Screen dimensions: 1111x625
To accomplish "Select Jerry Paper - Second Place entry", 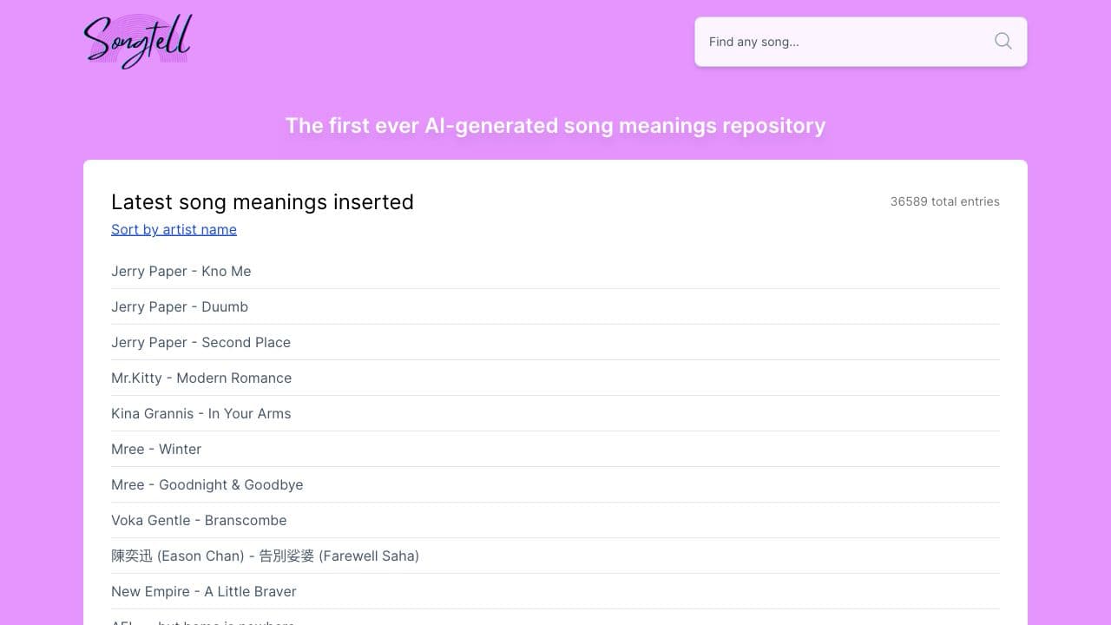I will pos(201,342).
